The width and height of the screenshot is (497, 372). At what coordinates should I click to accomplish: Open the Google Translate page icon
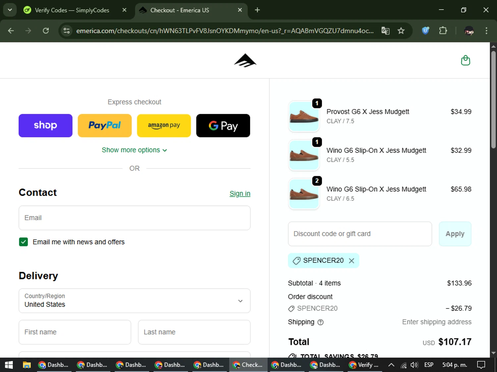coord(385,31)
